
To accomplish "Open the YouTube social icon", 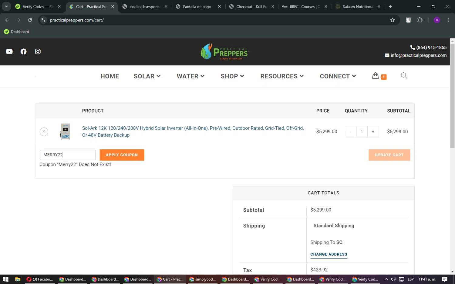I will (x=9, y=51).
